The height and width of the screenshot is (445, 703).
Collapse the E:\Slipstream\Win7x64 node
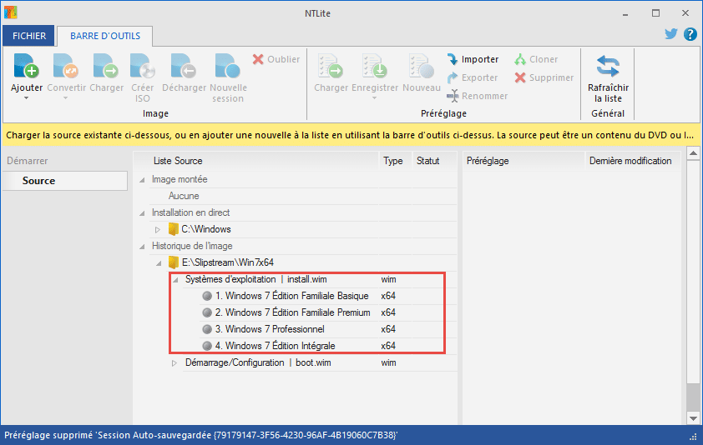pyautogui.click(x=159, y=262)
